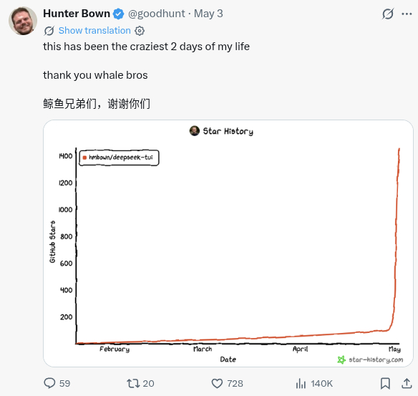This screenshot has width=418, height=396.
Task: Click the share upload icon
Action: click(407, 383)
